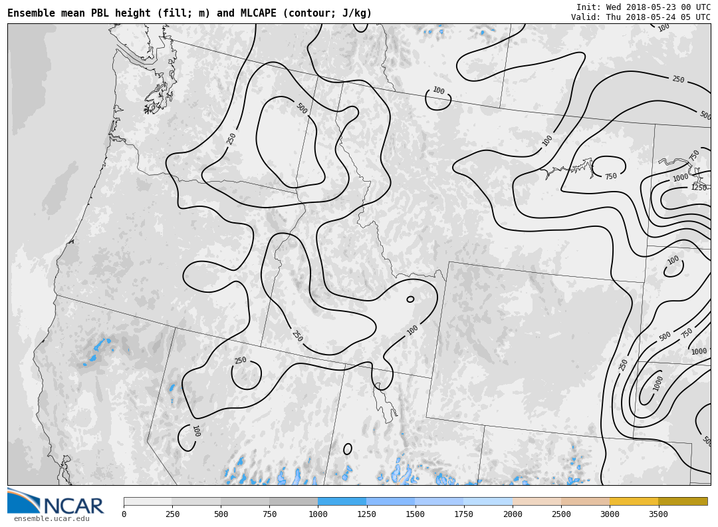Click the 'Init: Wed 2018-05-23 00 UTC' text

(644, 7)
